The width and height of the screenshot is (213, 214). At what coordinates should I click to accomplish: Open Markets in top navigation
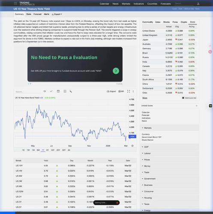(126, 4)
